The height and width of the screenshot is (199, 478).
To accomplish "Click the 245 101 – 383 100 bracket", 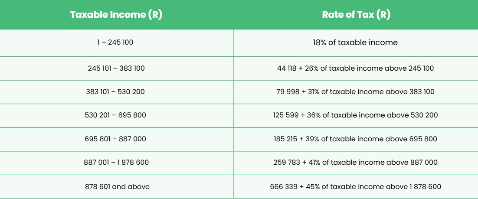I will point(116,68).
